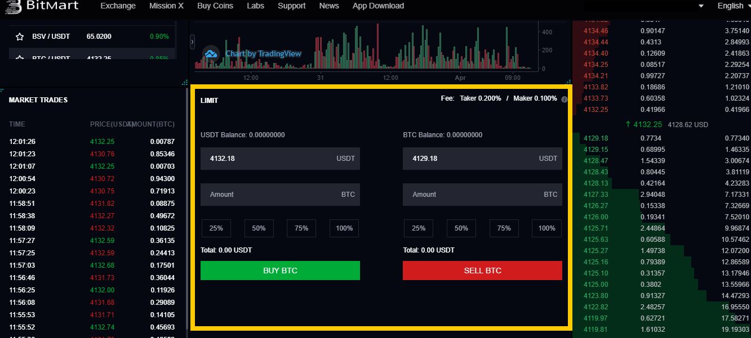The width and height of the screenshot is (751, 338).
Task: Click the BitMart logo
Action: [41, 6]
